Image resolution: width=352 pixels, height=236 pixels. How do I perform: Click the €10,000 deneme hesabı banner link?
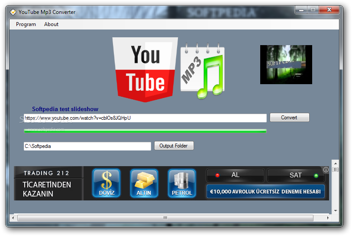point(265,191)
